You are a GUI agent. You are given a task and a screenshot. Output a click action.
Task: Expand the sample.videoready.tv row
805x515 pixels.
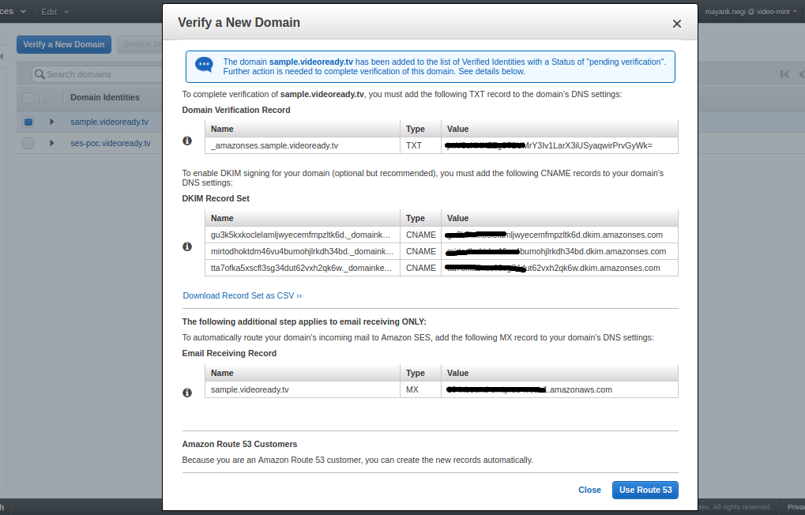tap(52, 122)
